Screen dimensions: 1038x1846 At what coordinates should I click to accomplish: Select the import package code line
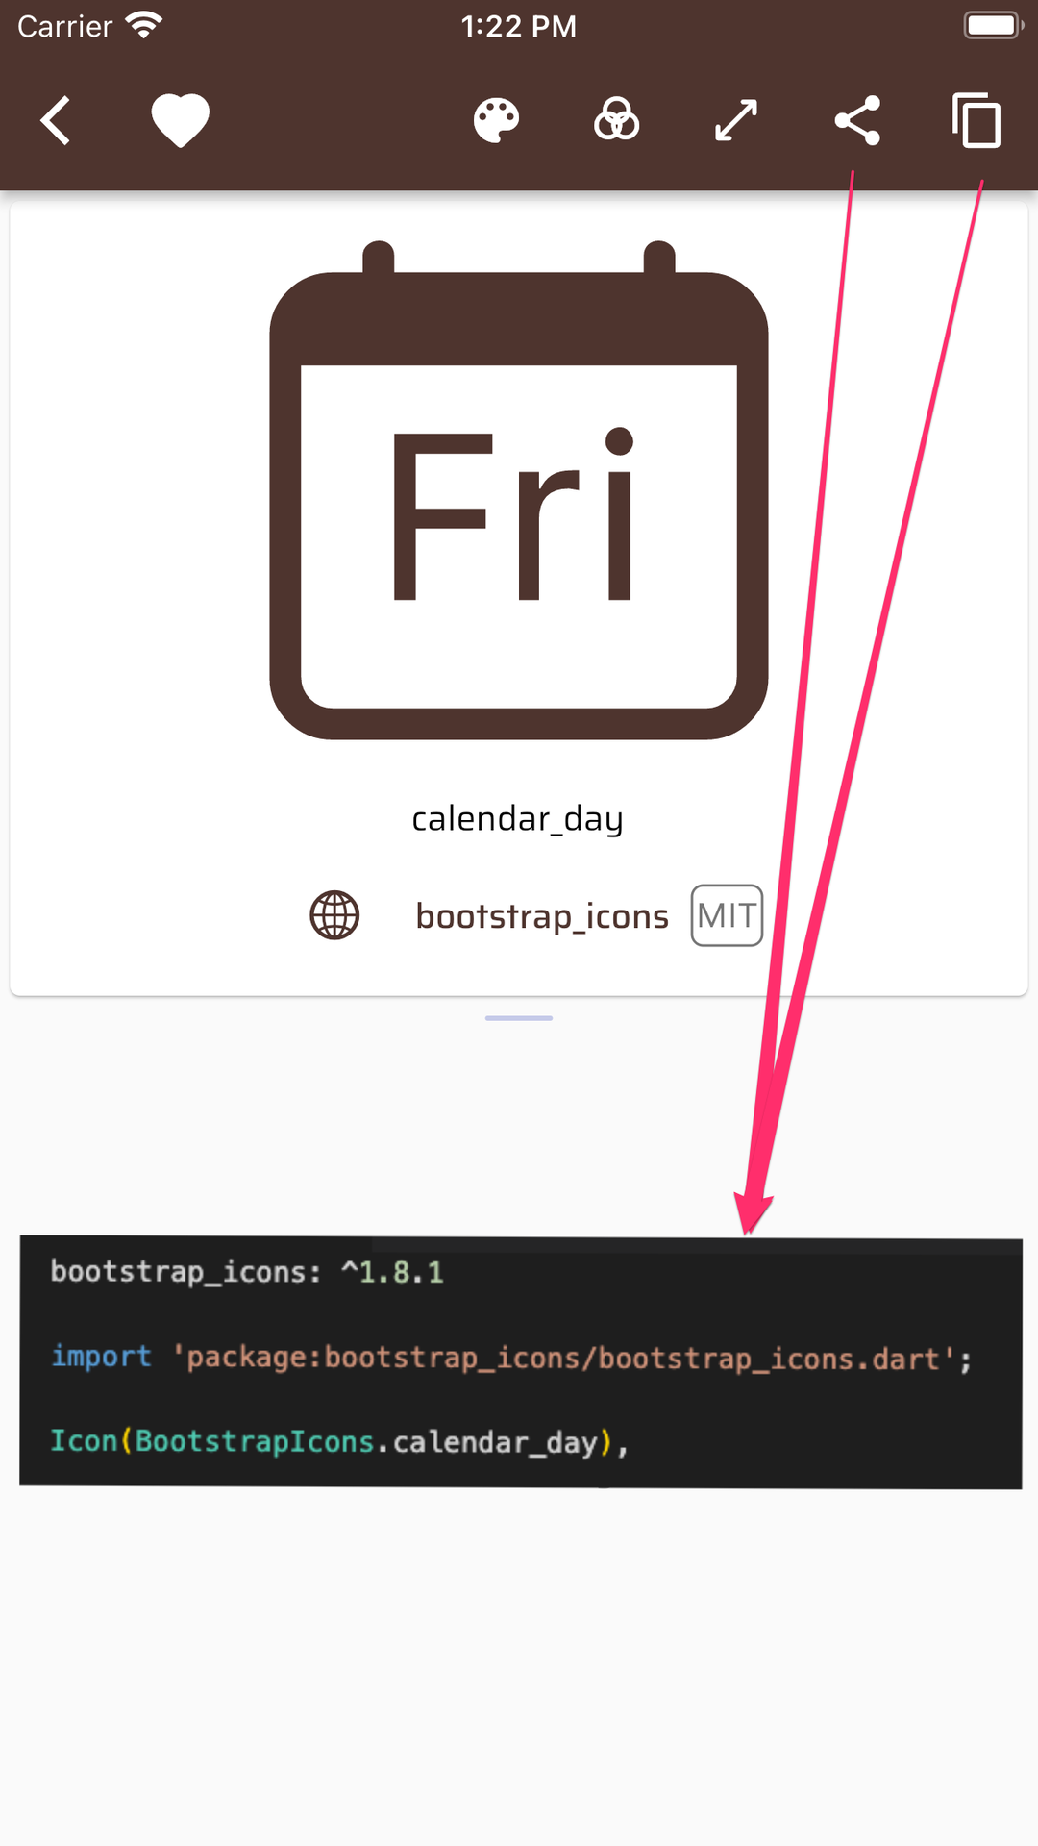(x=511, y=1358)
